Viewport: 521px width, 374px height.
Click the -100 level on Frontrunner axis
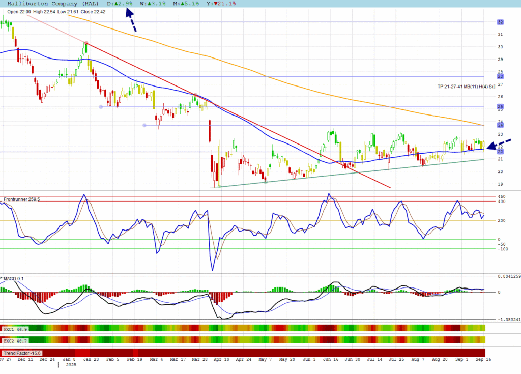point(503,249)
